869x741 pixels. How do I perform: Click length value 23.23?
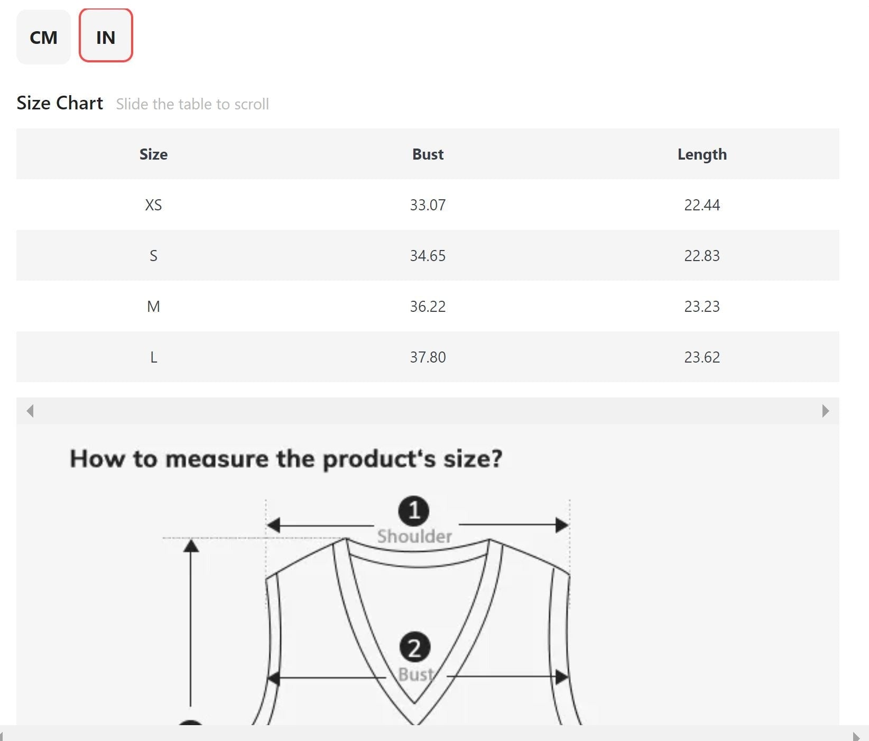pyautogui.click(x=702, y=307)
